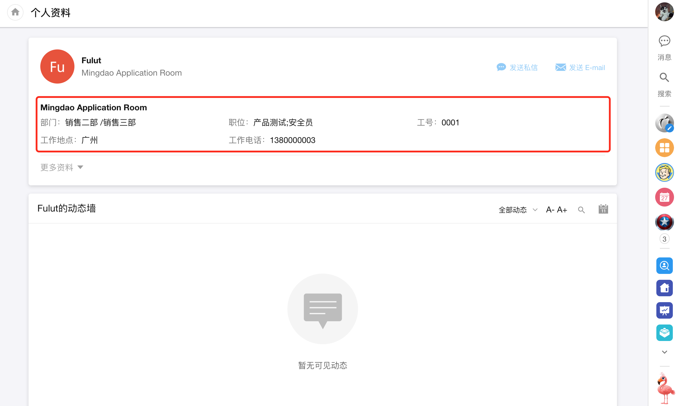Open the Captain America shield avatar chat
This screenshot has width=679, height=406.
[664, 222]
